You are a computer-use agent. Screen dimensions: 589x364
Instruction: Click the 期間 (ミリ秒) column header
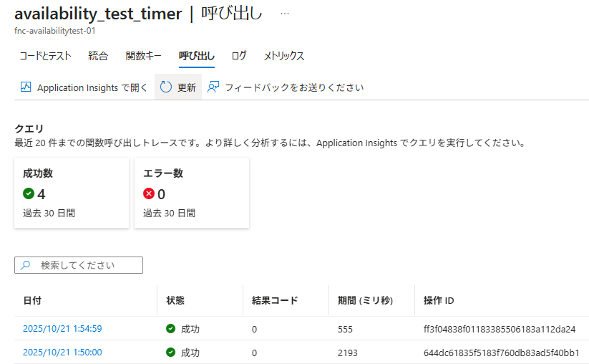(365, 300)
